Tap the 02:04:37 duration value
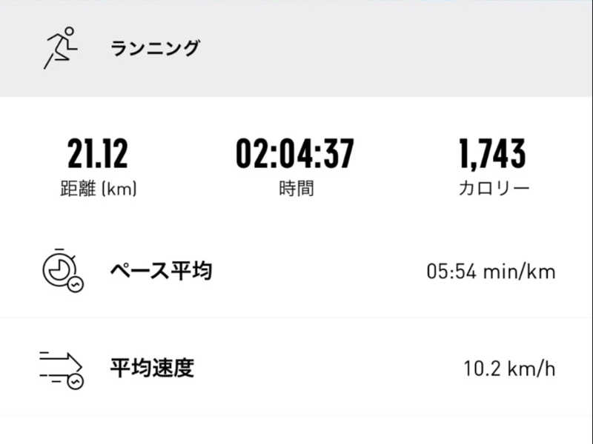The image size is (593, 444). point(295,153)
